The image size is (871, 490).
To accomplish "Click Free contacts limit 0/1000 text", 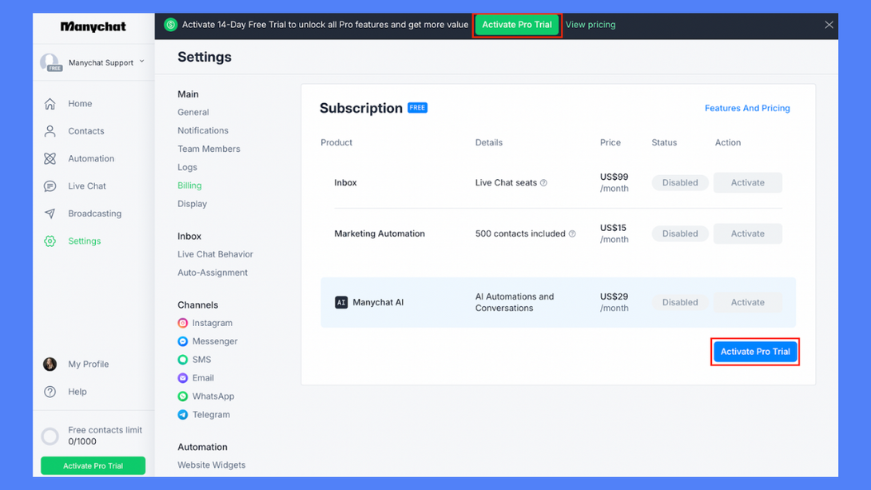I will [105, 436].
